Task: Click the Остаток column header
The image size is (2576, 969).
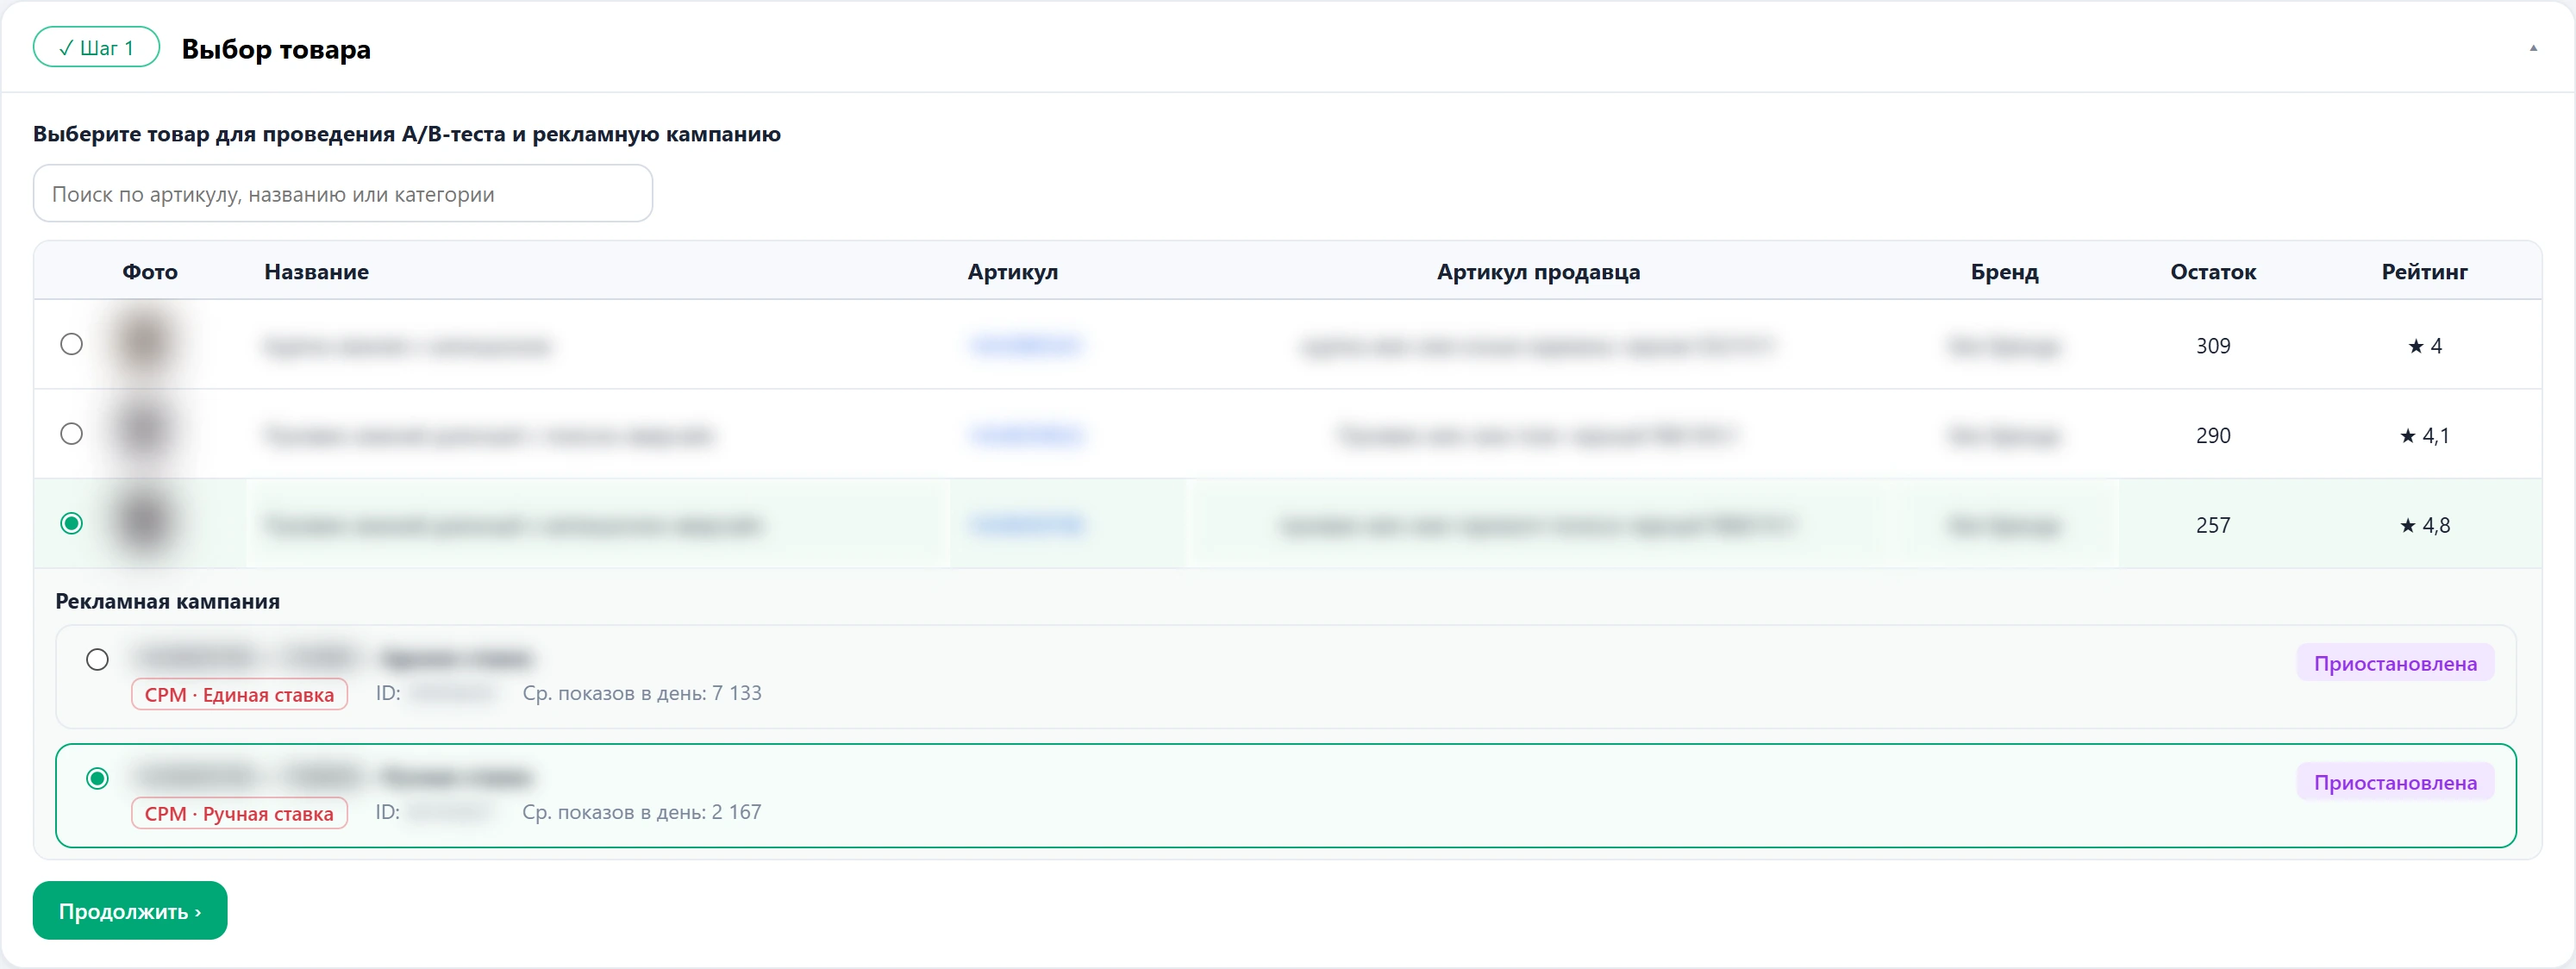Action: pyautogui.click(x=2213, y=271)
